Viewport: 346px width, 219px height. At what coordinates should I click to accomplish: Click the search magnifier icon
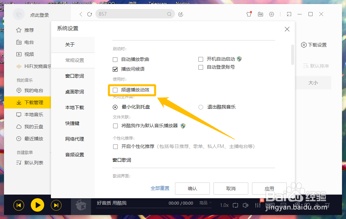pos(169,14)
